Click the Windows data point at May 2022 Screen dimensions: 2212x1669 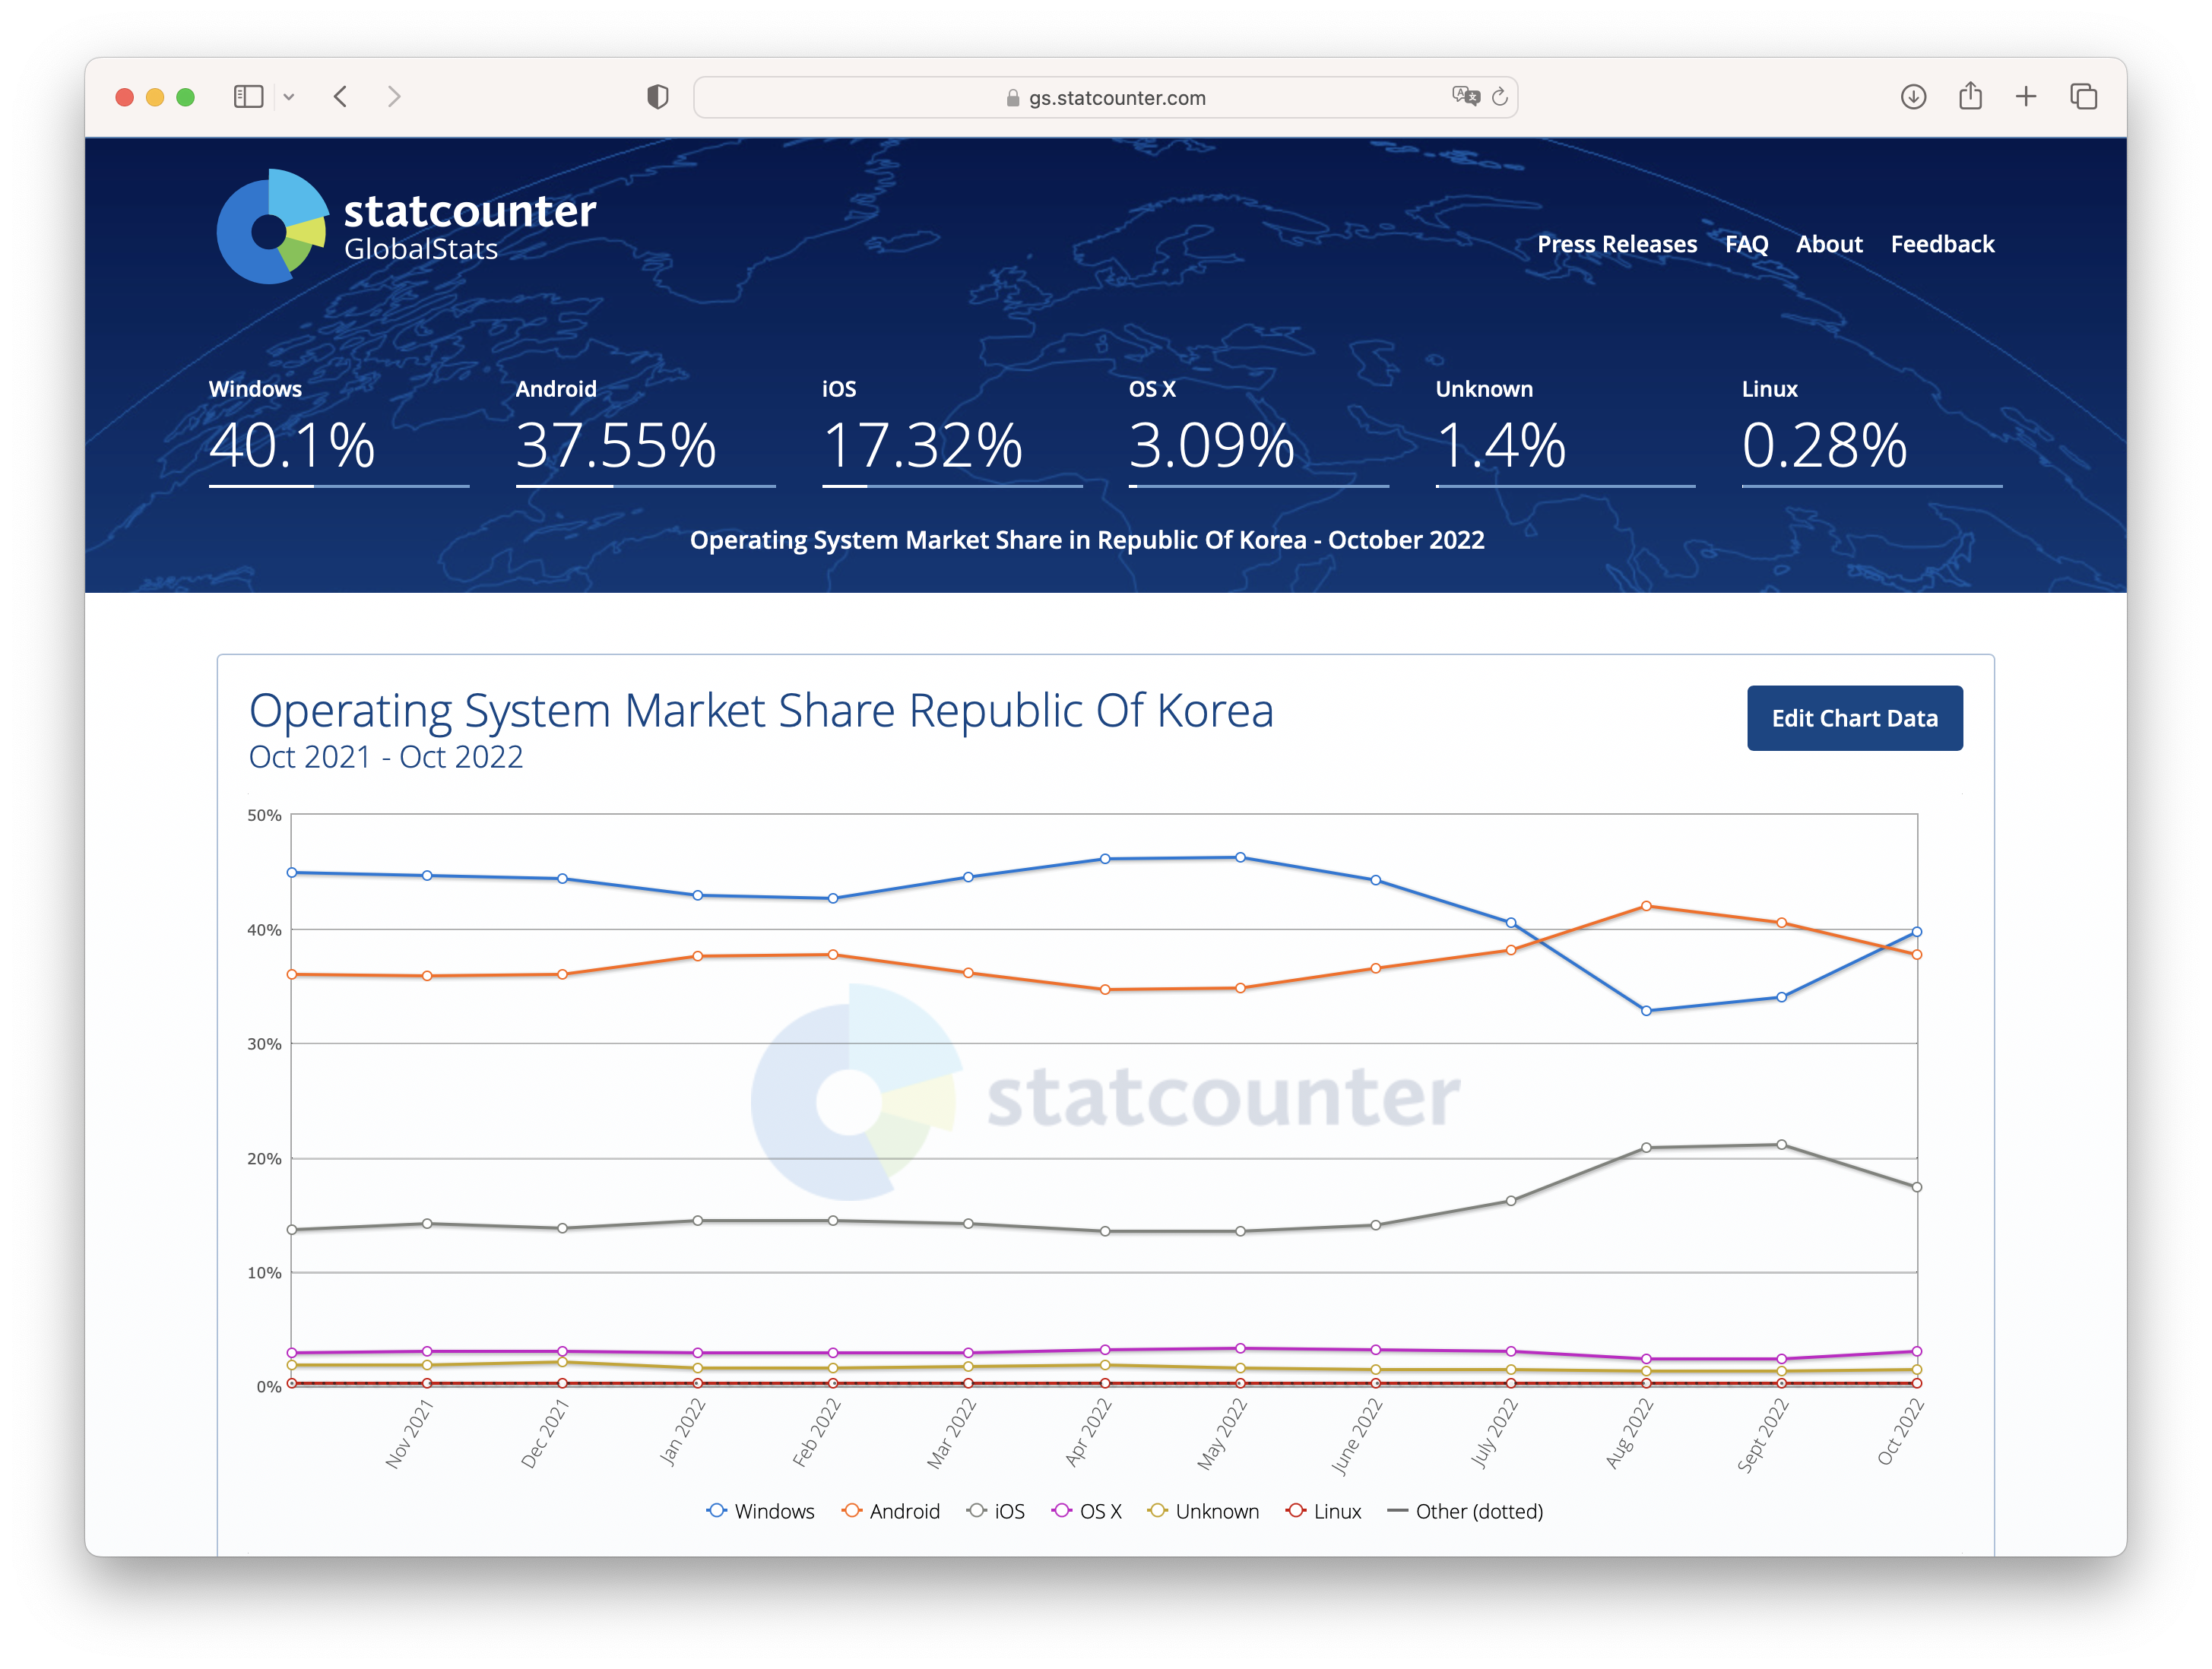pyautogui.click(x=1240, y=857)
